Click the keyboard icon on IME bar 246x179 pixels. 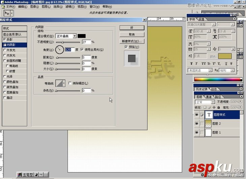pos(45,175)
